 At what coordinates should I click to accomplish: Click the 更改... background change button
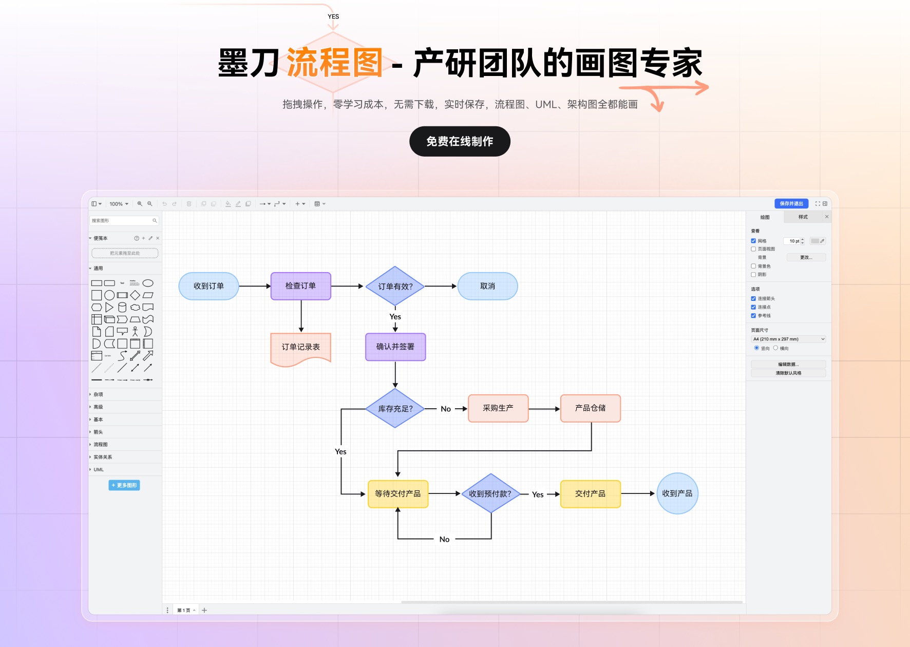pyautogui.click(x=806, y=257)
